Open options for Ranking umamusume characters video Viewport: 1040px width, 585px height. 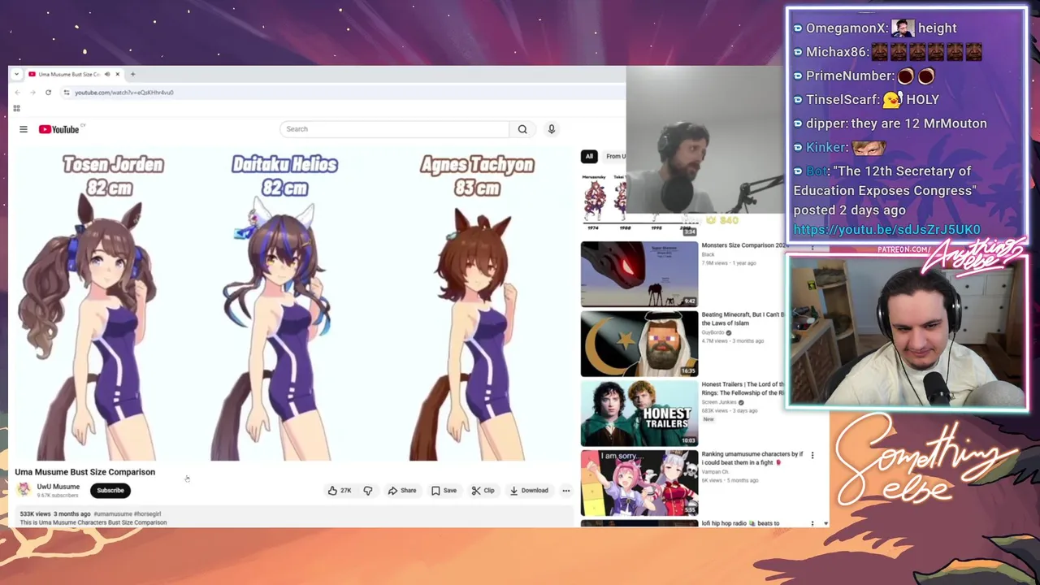click(812, 456)
